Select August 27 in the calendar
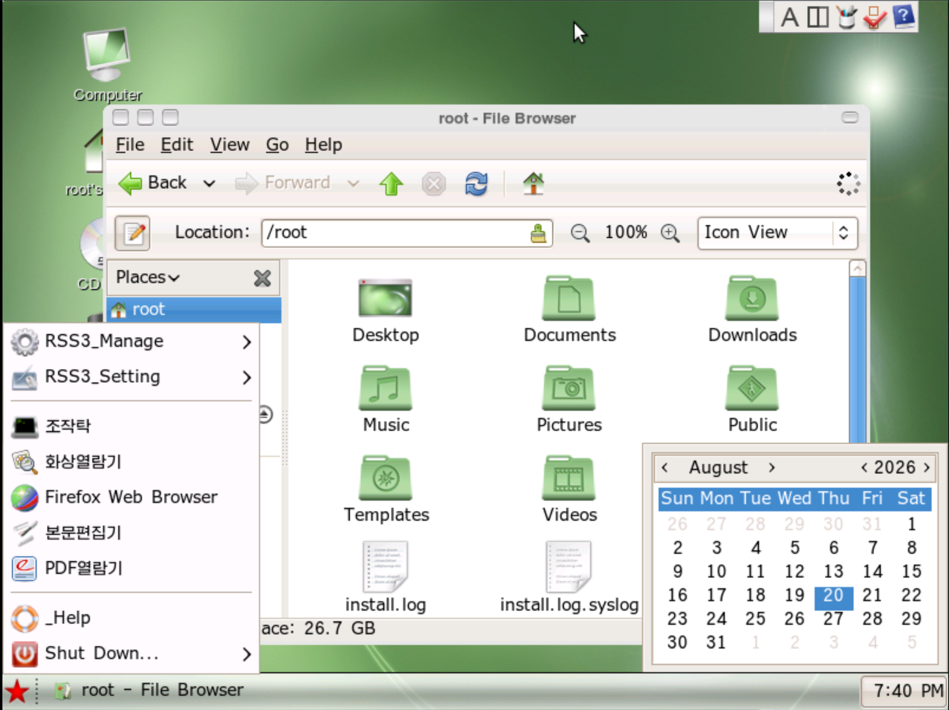Viewport: 949px width, 710px height. [x=833, y=619]
